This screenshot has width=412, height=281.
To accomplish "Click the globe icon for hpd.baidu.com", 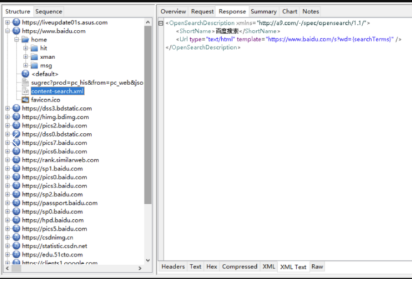I will [x=17, y=220].
